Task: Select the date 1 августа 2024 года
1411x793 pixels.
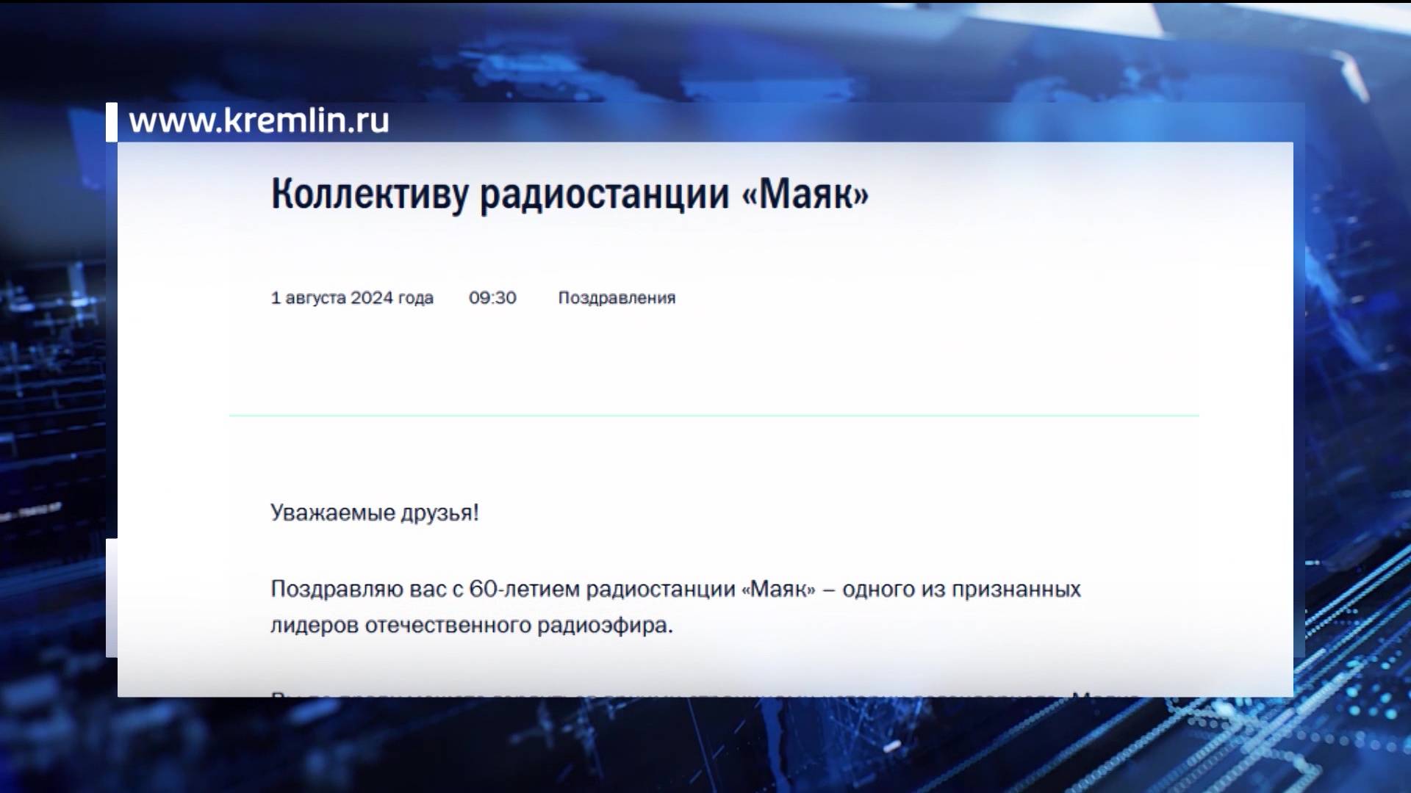Action: 351,298
